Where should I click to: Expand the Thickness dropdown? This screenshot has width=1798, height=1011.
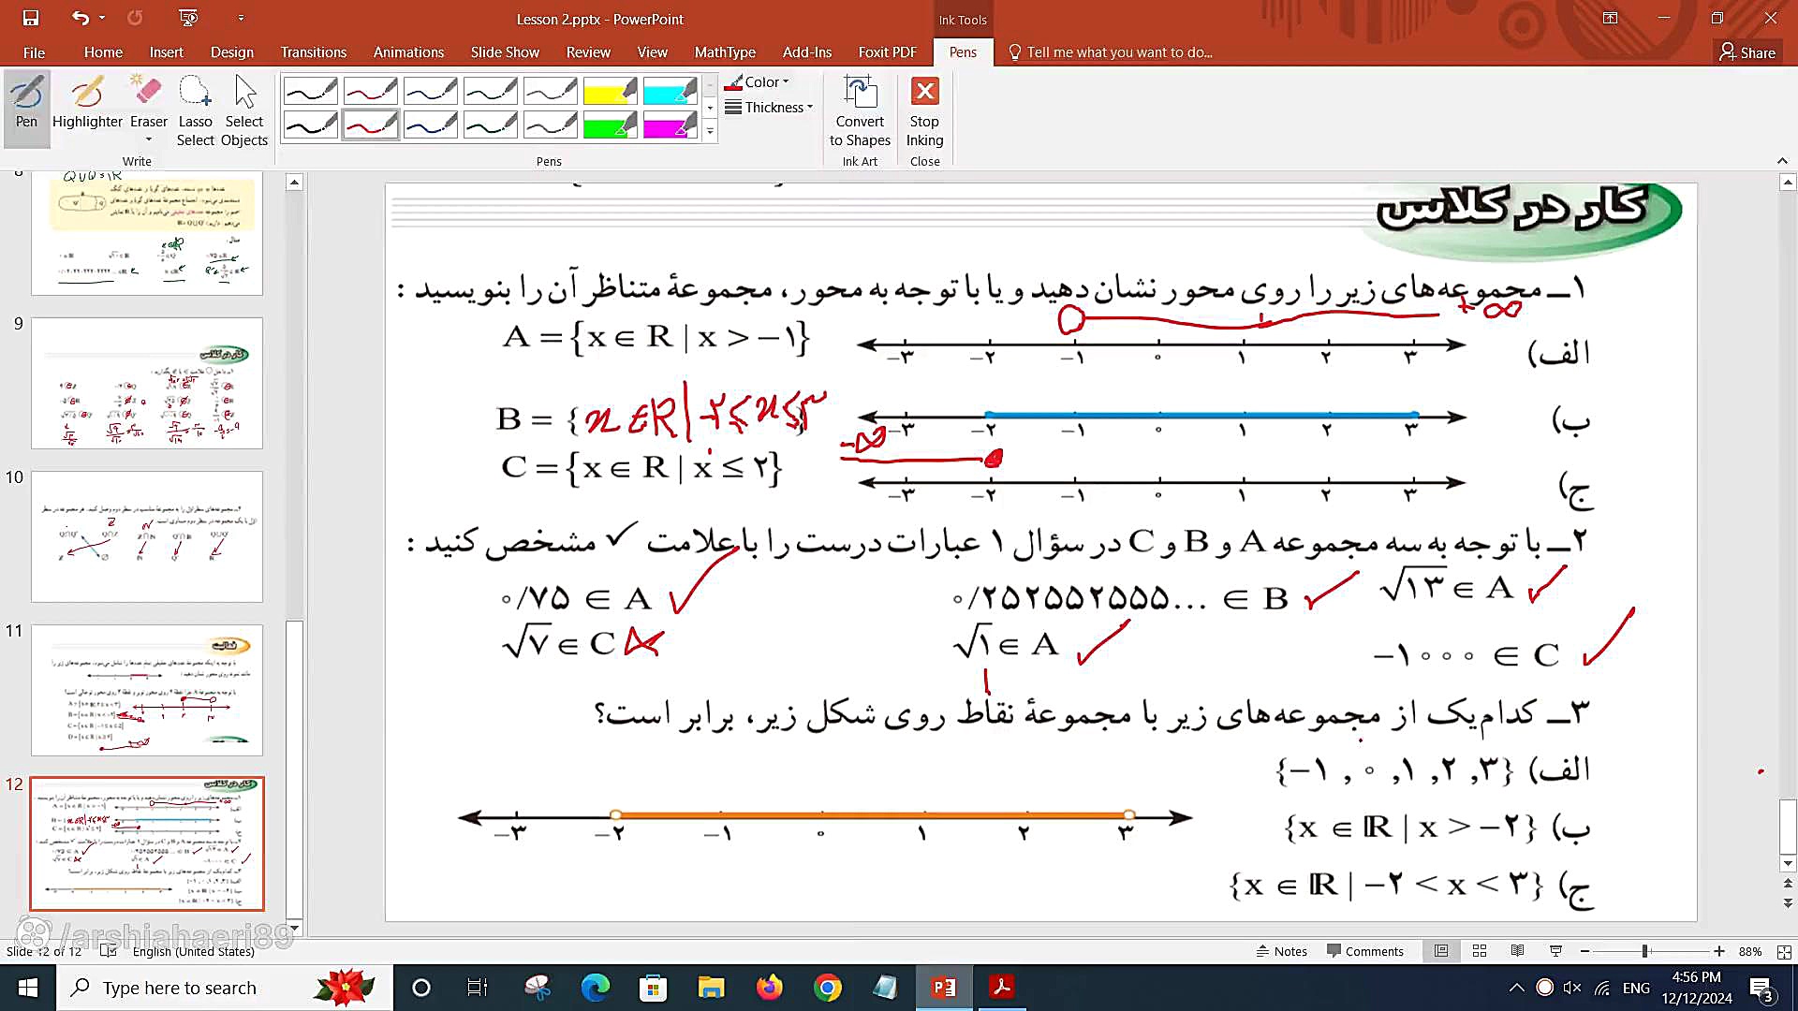point(769,108)
